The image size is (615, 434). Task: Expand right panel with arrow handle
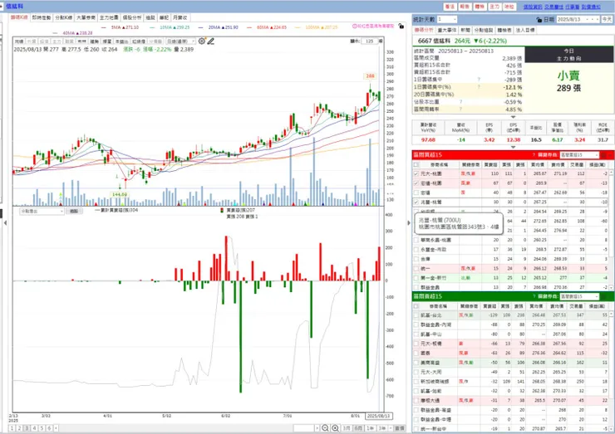pyautogui.click(x=409, y=222)
